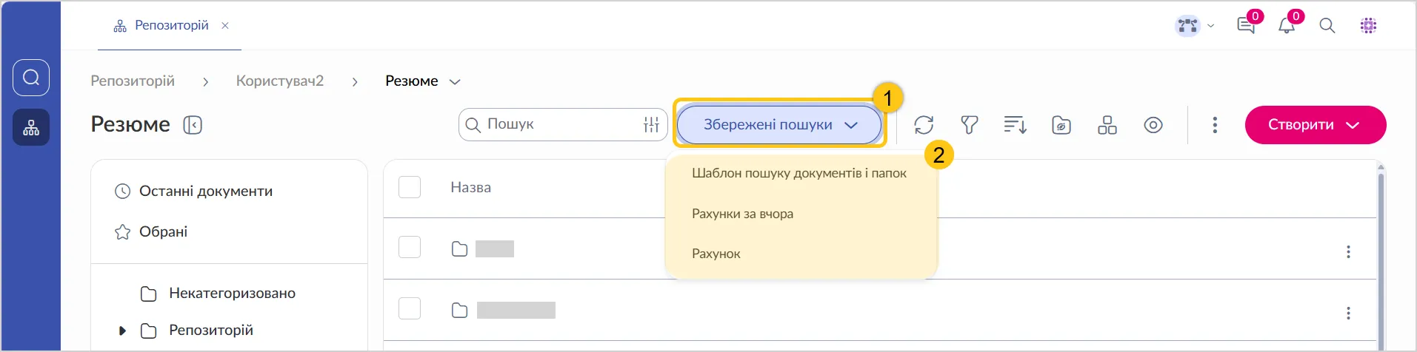Expand the Створити dropdown button

1315,125
